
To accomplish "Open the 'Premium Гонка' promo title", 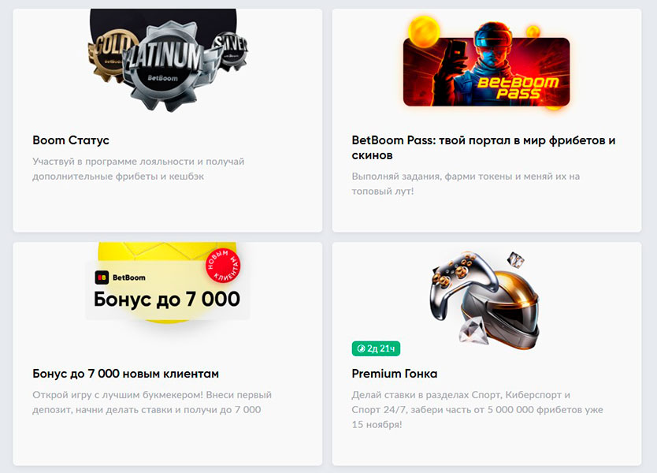I will (x=395, y=374).
